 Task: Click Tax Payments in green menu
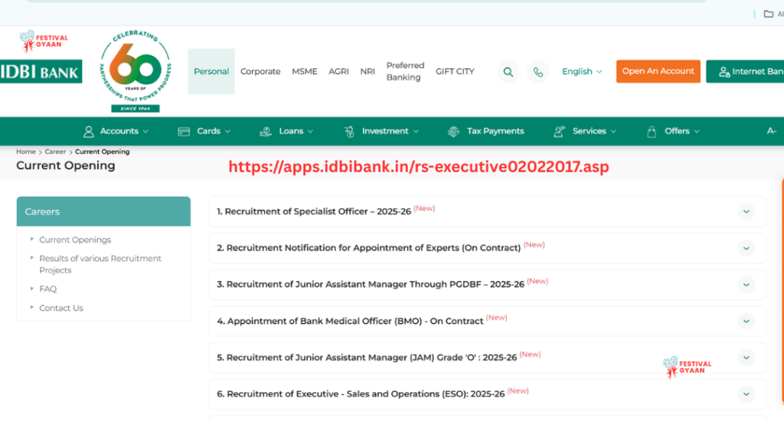tap(495, 131)
